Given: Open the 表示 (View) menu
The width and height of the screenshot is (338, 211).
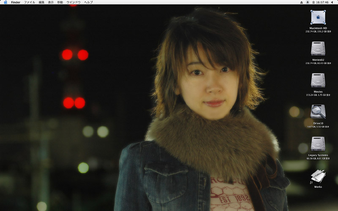Looking at the screenshot, I should [51, 2].
